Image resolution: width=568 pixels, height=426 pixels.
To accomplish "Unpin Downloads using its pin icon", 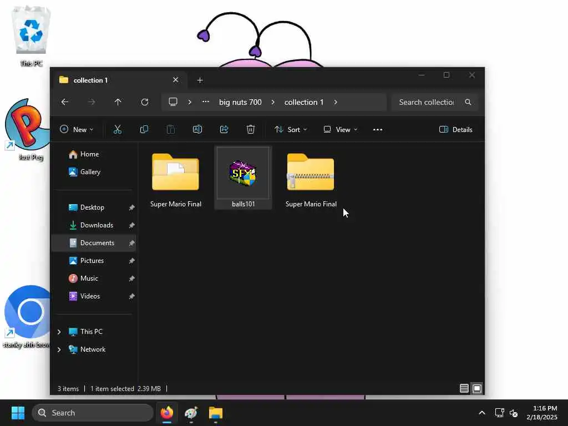I will tap(132, 225).
